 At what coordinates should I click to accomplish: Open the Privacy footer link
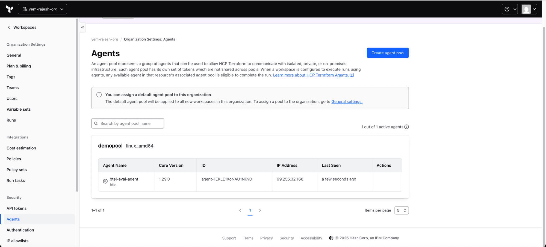[x=267, y=238]
